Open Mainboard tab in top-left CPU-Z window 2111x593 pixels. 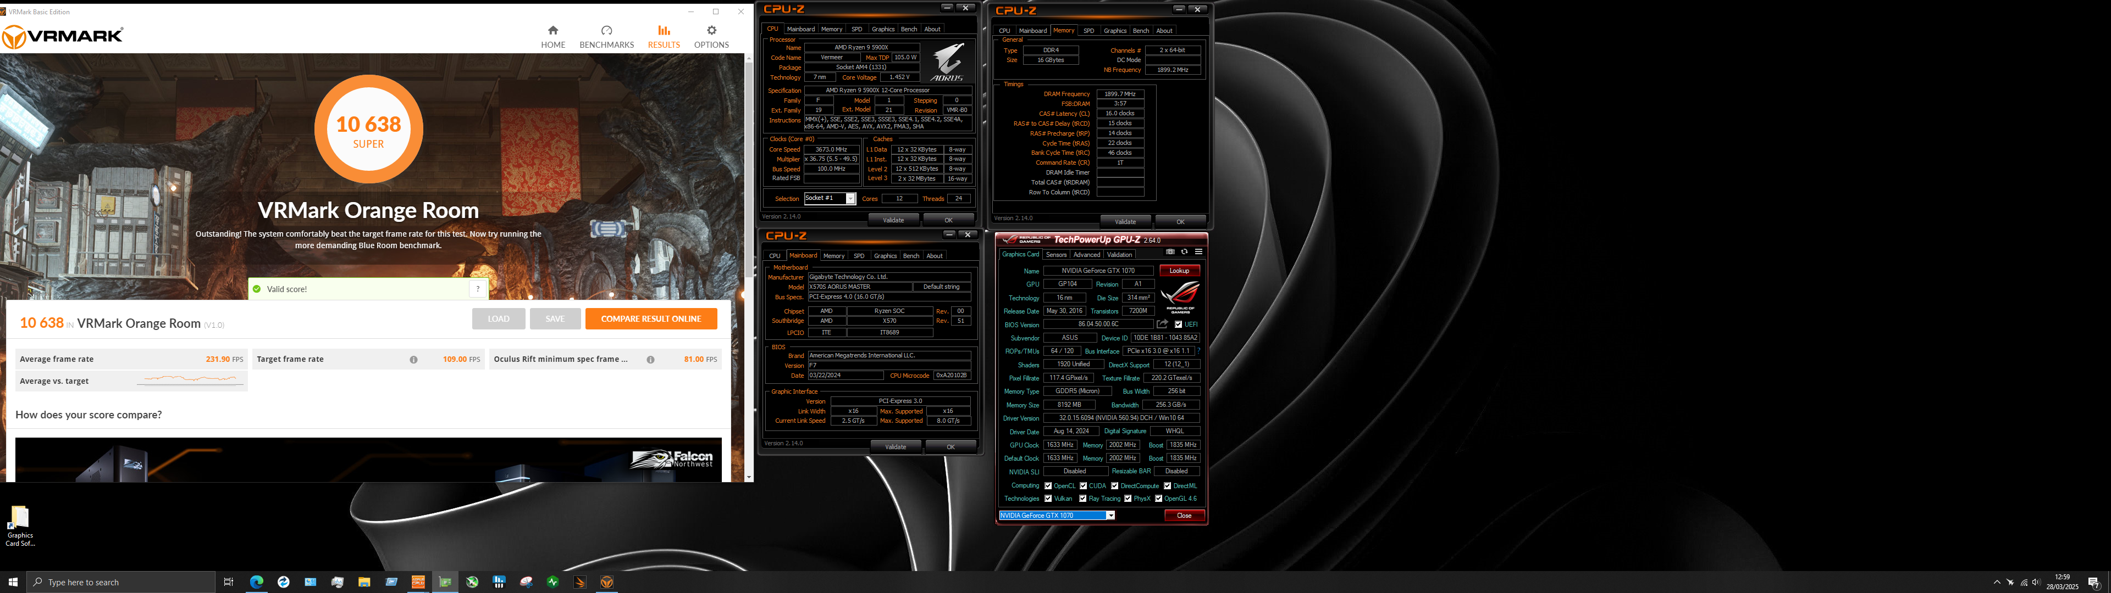coord(800,29)
